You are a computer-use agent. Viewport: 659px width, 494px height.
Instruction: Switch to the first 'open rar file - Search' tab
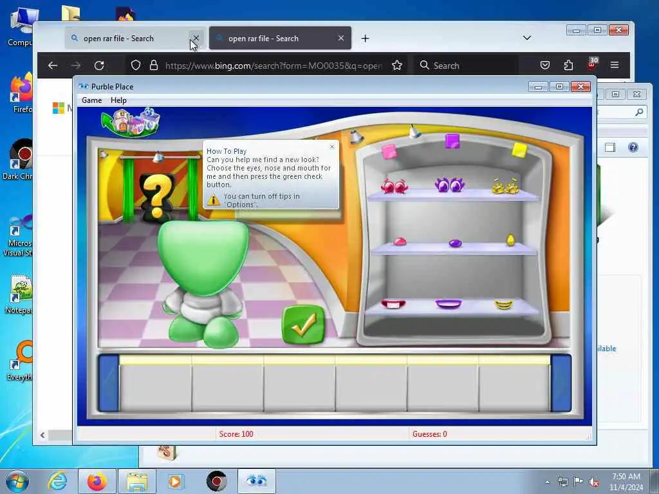click(x=135, y=38)
